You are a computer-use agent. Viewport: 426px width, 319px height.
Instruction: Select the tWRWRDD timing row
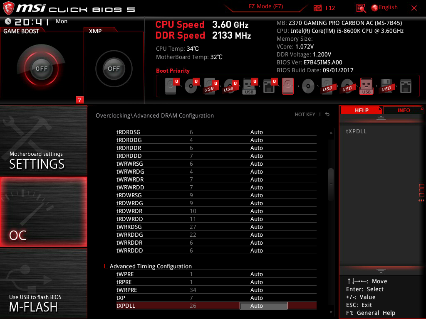216,187
